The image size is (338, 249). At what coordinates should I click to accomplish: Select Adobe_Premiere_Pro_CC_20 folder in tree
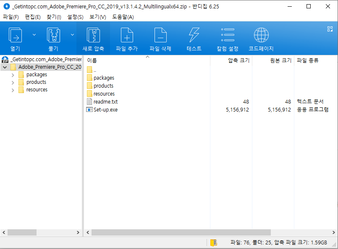tap(50, 67)
